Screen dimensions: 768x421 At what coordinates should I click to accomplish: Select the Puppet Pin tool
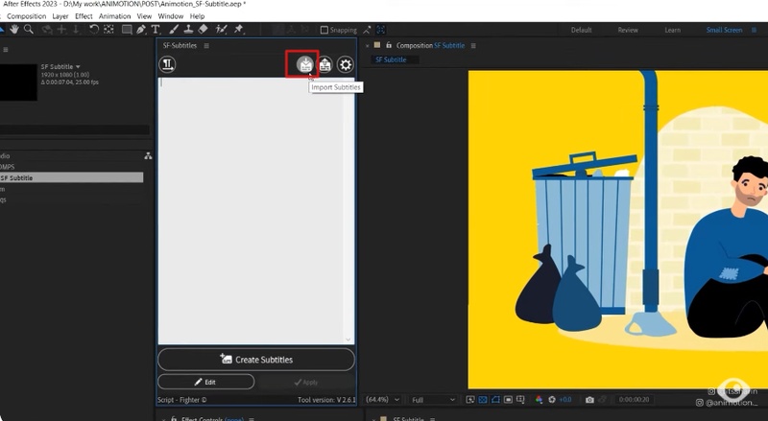238,30
